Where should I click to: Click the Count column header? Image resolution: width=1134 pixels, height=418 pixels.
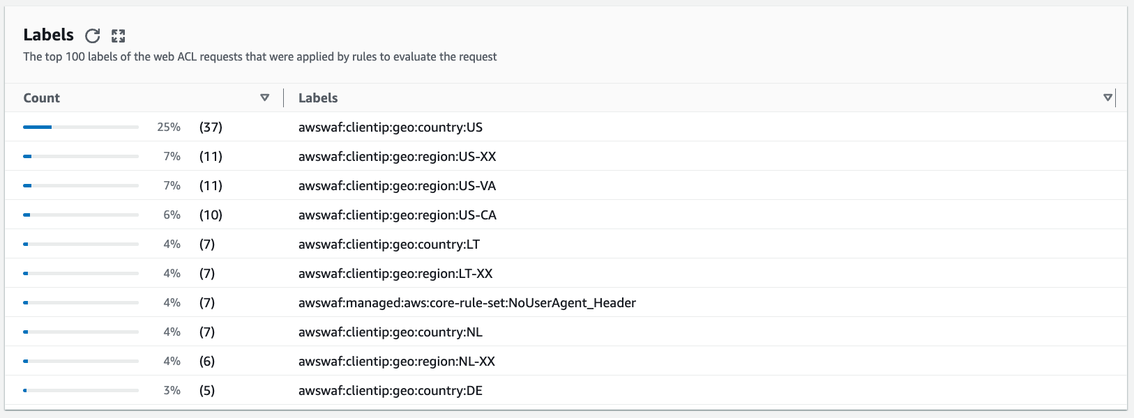[42, 98]
